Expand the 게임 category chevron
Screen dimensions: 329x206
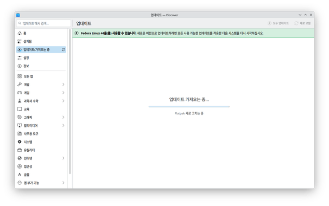(x=63, y=93)
